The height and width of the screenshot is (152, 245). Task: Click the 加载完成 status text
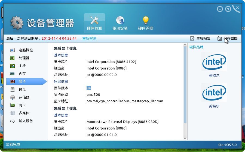coord(13,145)
